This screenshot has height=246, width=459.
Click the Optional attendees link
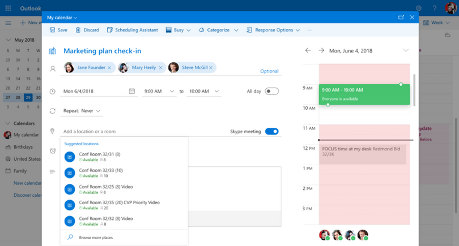coord(269,71)
